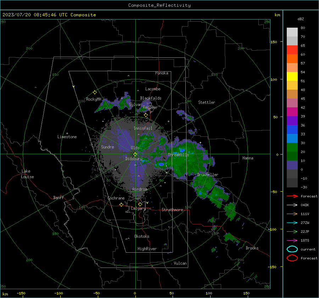The image size is (319, 298).
Task: Click the Okotoks city label
Action: click(x=142, y=236)
